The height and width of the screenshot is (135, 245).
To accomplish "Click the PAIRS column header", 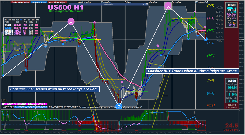I will [7, 22].
